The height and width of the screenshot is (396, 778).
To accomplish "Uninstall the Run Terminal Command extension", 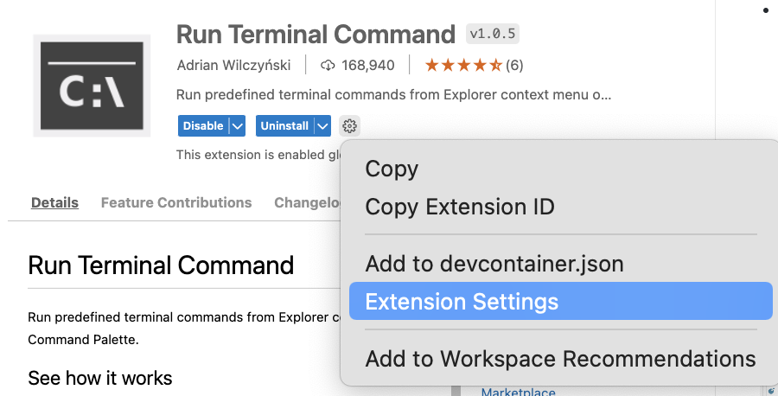I will (284, 126).
